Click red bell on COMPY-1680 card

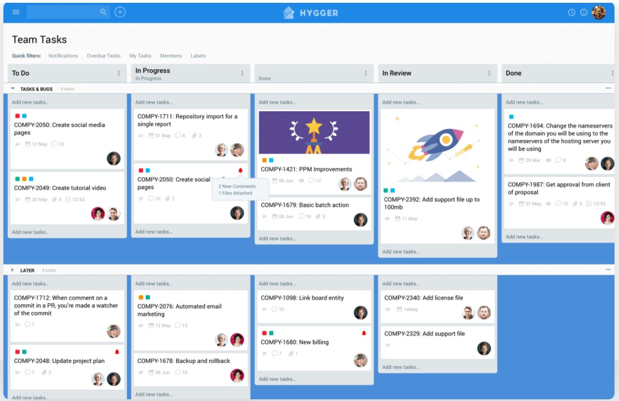coord(364,333)
